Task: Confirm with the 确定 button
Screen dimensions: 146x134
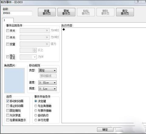Action: (105, 130)
